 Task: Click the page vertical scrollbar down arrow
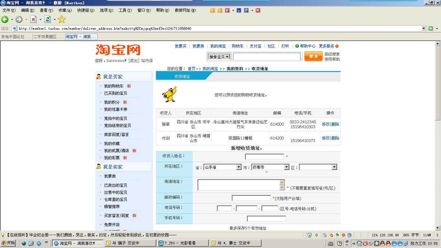pyautogui.click(x=438, y=228)
